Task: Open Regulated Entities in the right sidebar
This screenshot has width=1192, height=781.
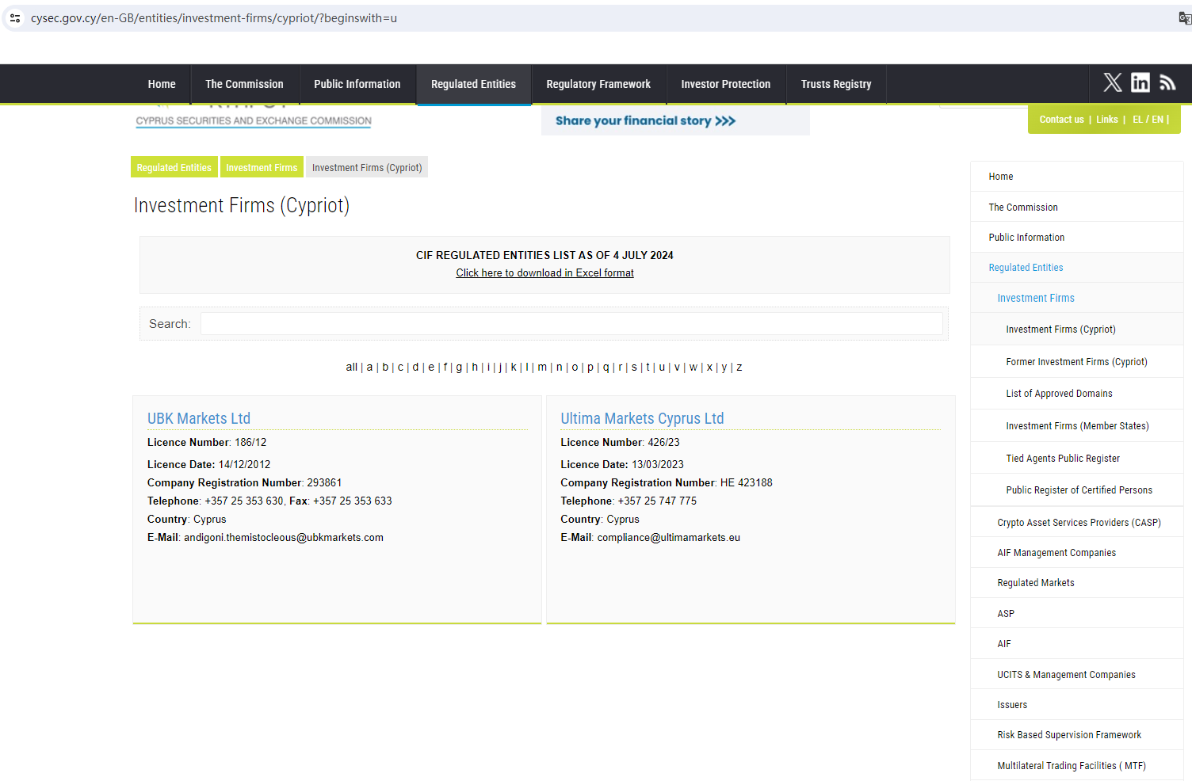Action: tap(1077, 268)
